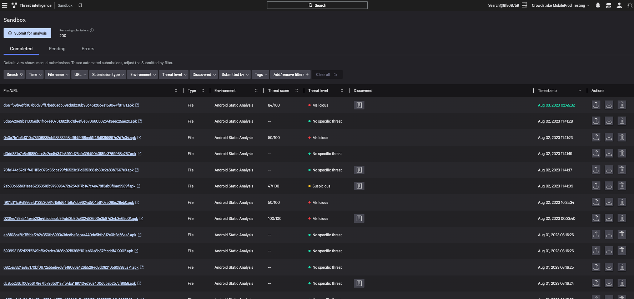Click upload/share icon for 59099313 row

tap(596, 251)
